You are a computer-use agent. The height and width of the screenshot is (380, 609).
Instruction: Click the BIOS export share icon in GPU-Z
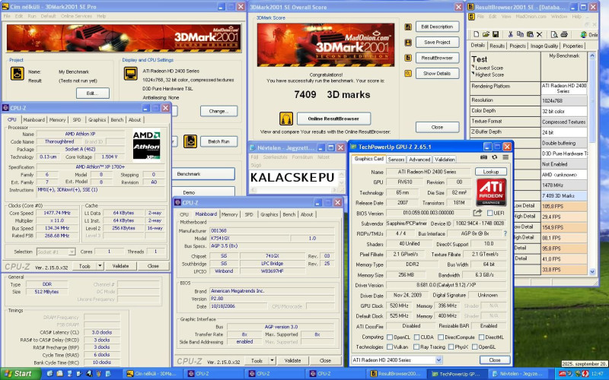pos(477,213)
